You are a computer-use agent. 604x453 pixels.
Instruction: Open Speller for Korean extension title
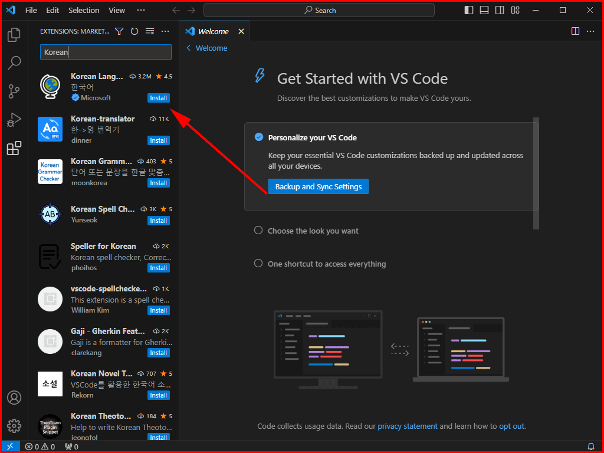[103, 246]
